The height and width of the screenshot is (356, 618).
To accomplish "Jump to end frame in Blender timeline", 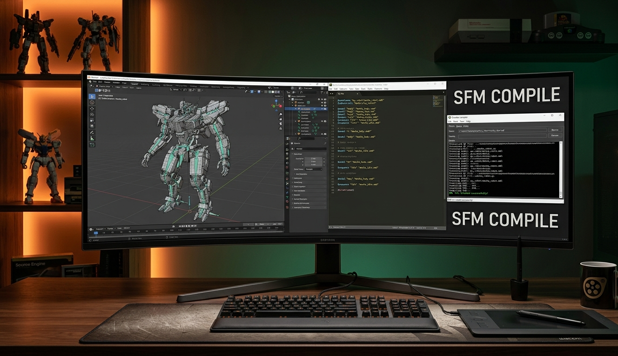I will [195, 226].
